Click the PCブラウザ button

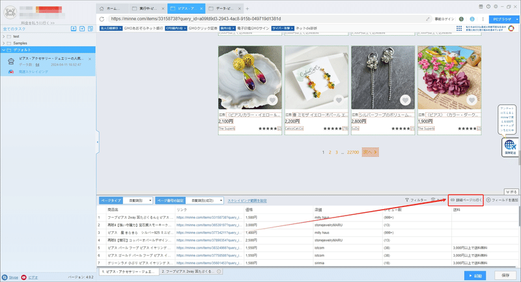[x=502, y=20]
